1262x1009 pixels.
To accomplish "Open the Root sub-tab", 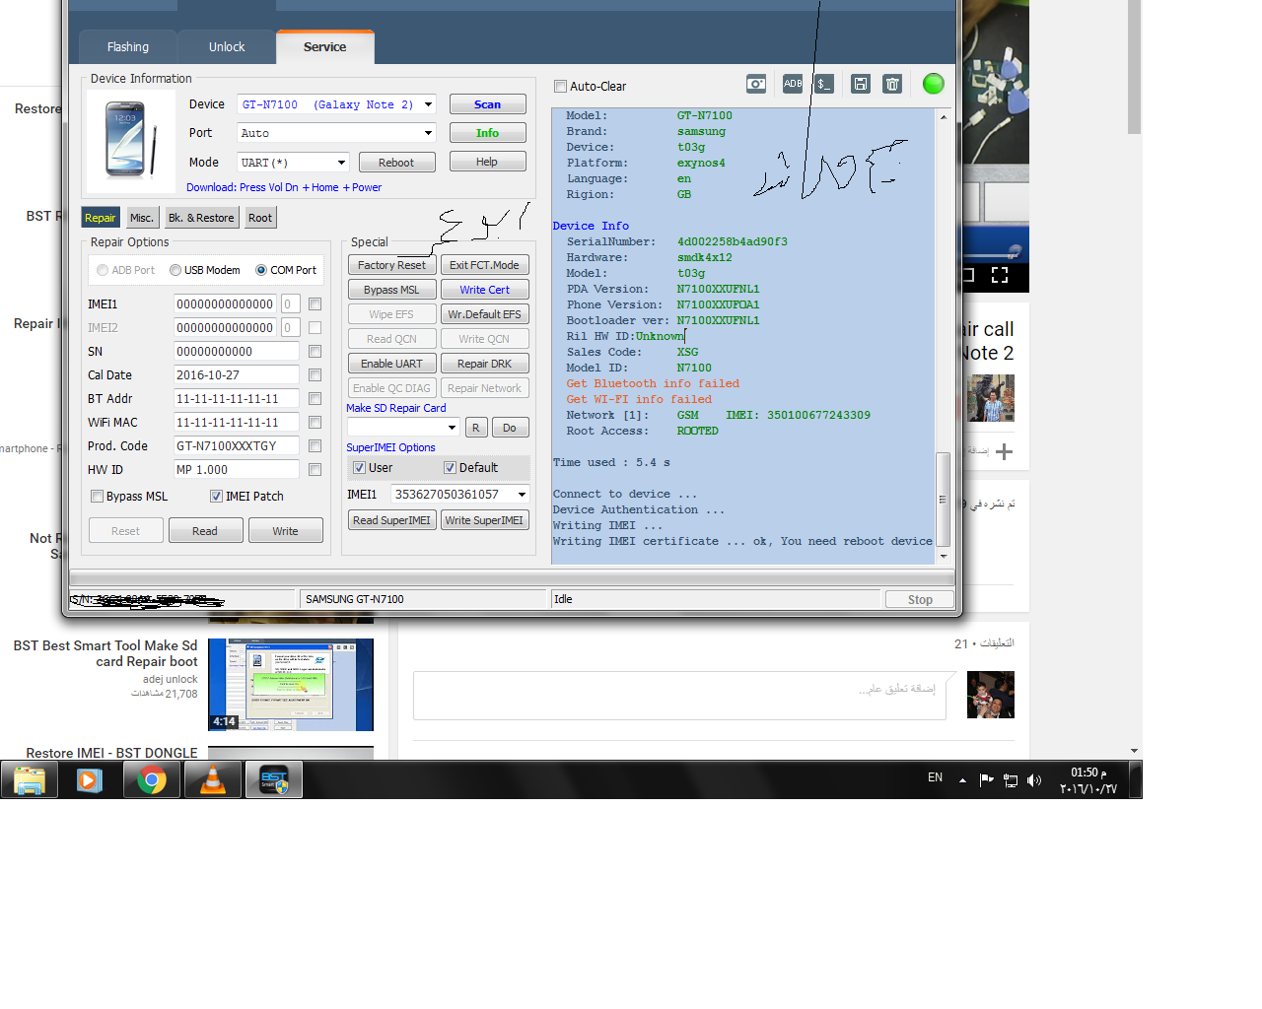I will coord(260,218).
